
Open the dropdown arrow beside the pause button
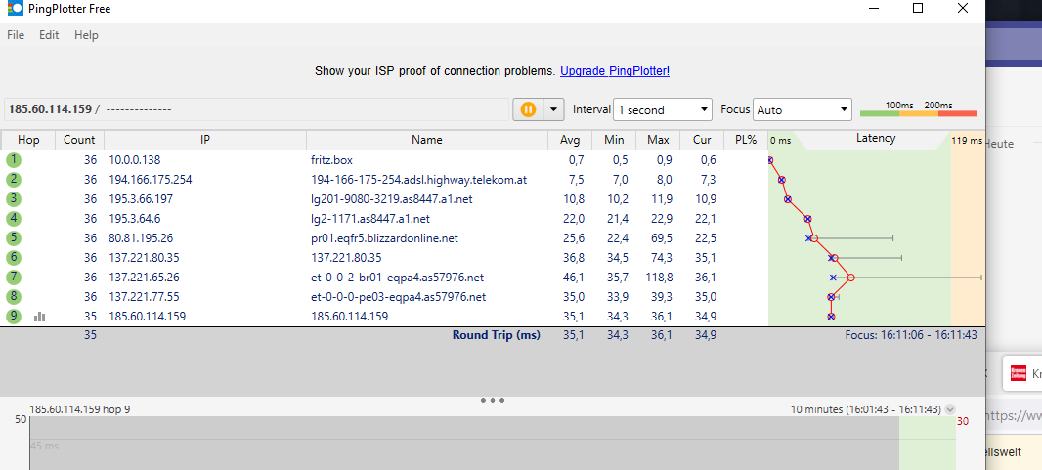coord(553,109)
